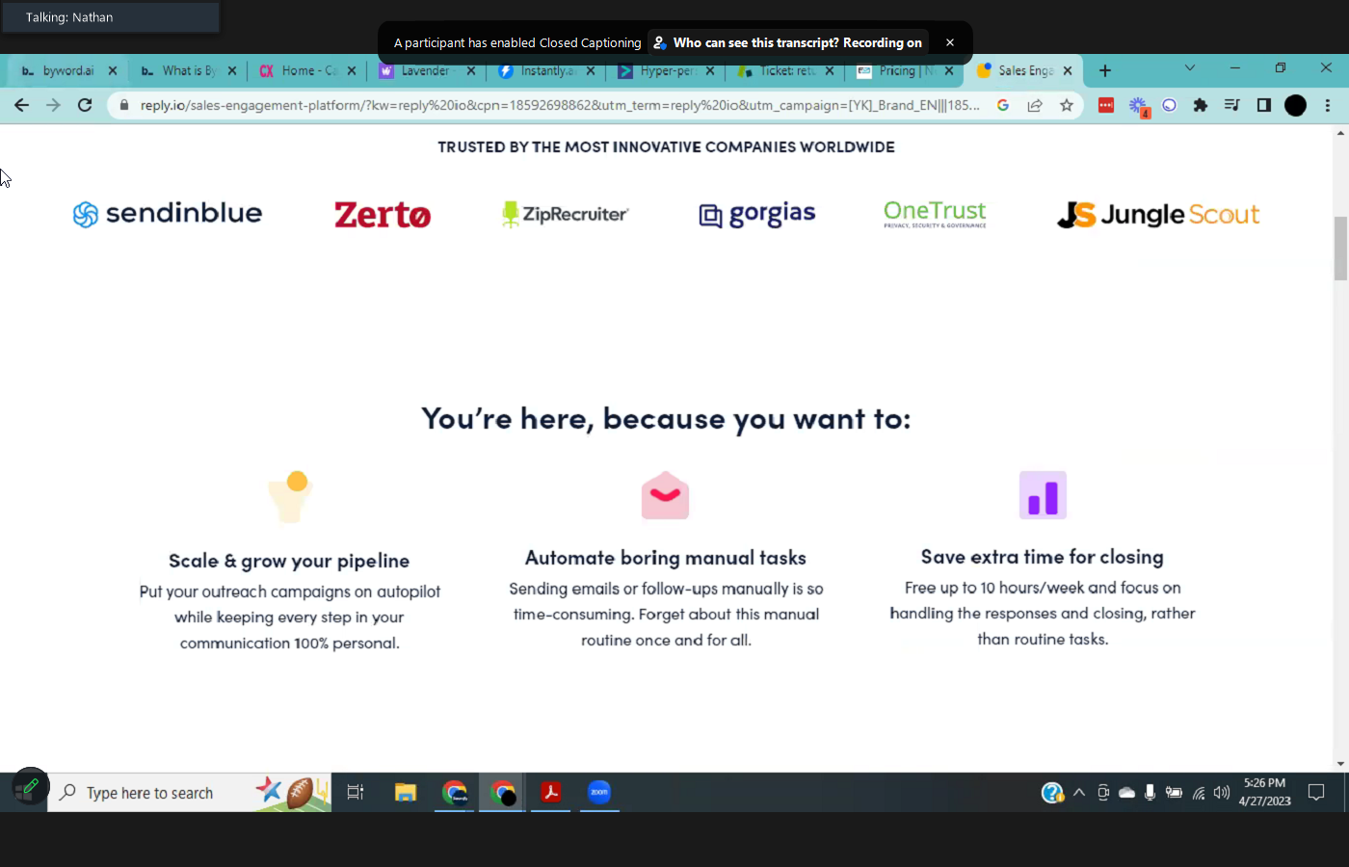Bookmark this page with the star icon
The width and height of the screenshot is (1349, 867).
pyautogui.click(x=1066, y=106)
